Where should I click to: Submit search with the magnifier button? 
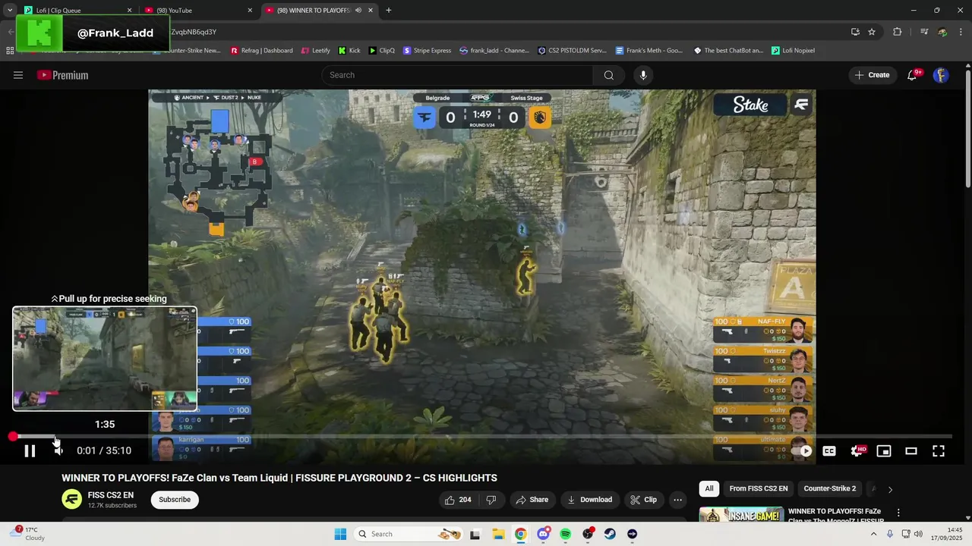[x=608, y=75]
